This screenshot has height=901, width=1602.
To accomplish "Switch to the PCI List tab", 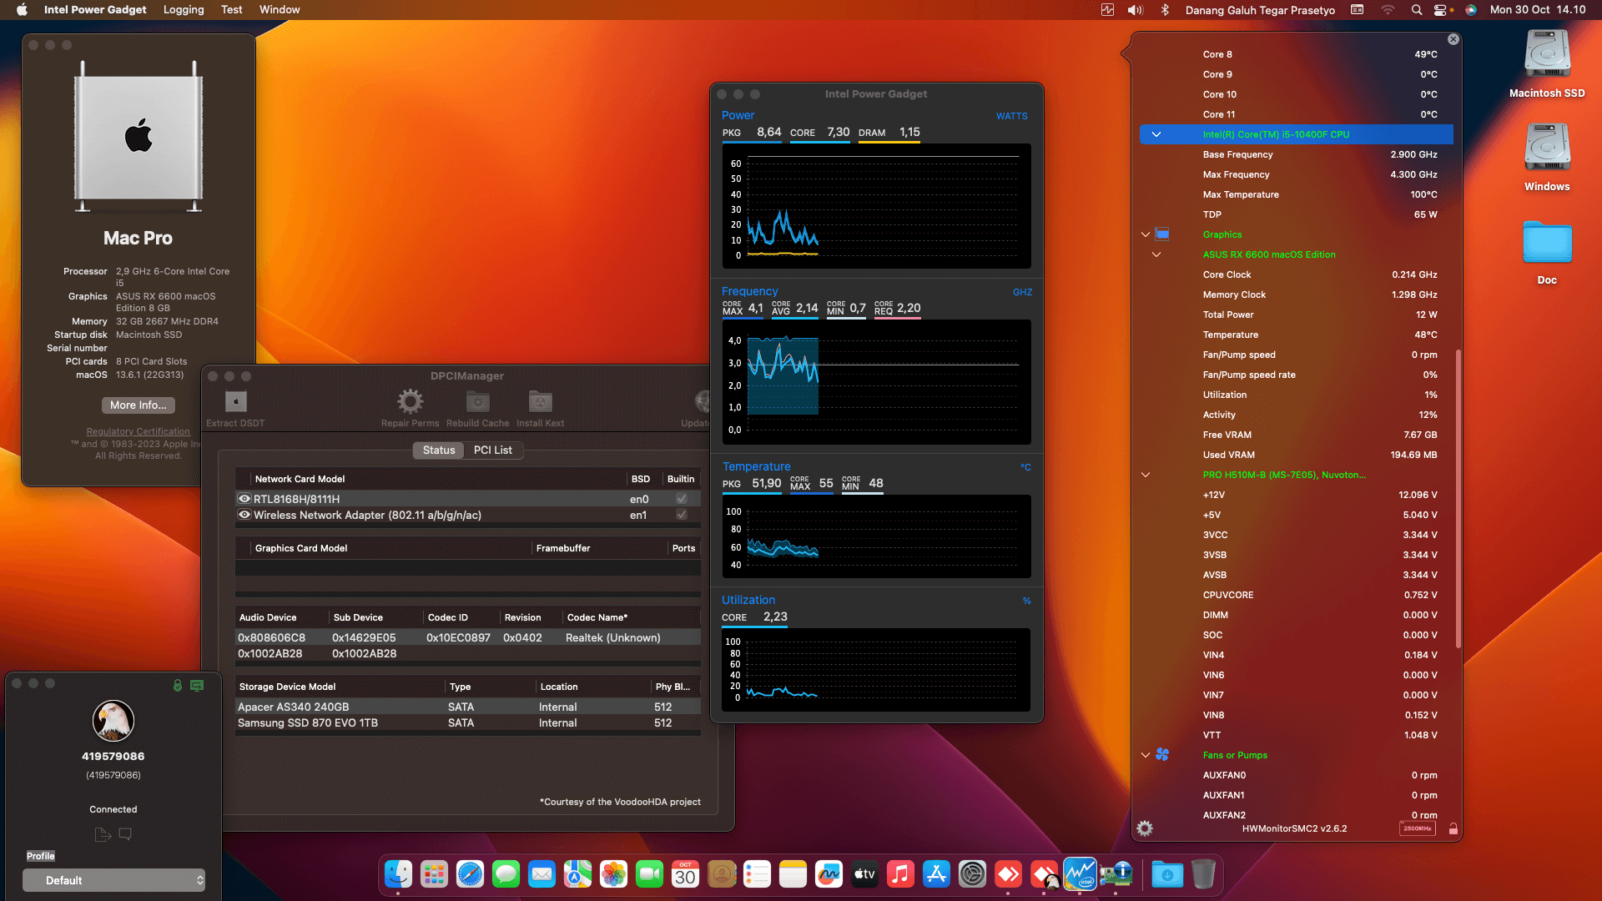I will (x=493, y=450).
